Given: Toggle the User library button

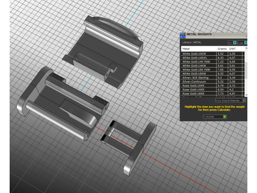Looking at the screenshot, I should coord(242,42).
